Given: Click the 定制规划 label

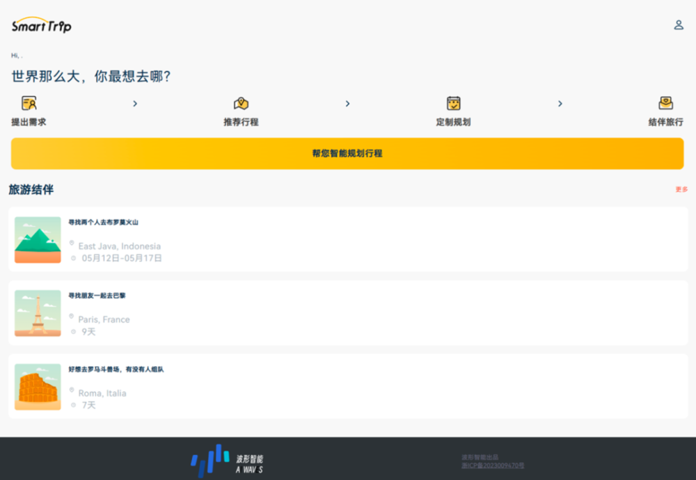Looking at the screenshot, I should click(453, 122).
